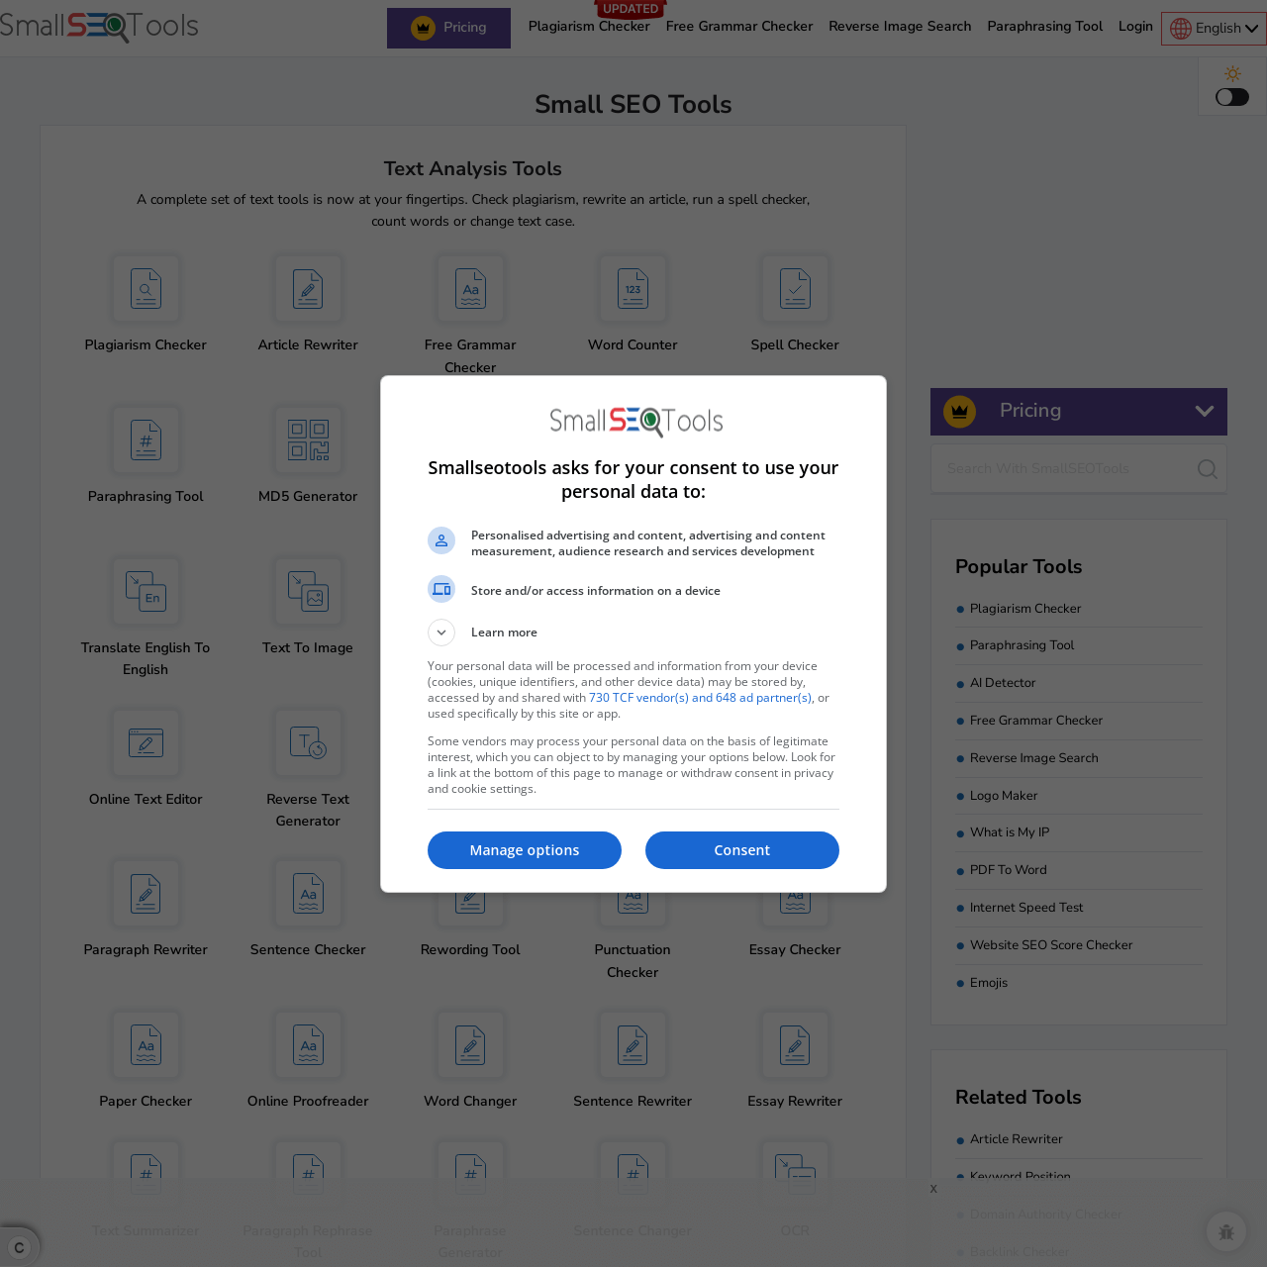Expand the English language dropdown
Viewport: 1267px width, 1267px height.
click(1213, 28)
